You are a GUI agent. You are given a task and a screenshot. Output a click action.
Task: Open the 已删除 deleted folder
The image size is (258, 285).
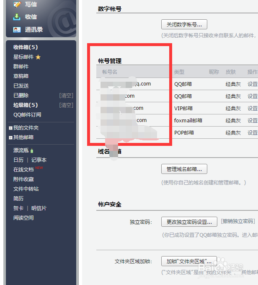[21, 96]
